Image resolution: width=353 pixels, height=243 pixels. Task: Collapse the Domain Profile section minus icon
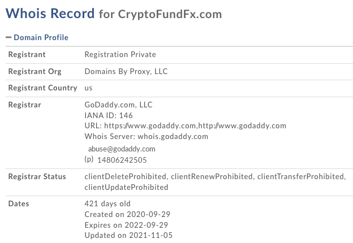(8, 38)
